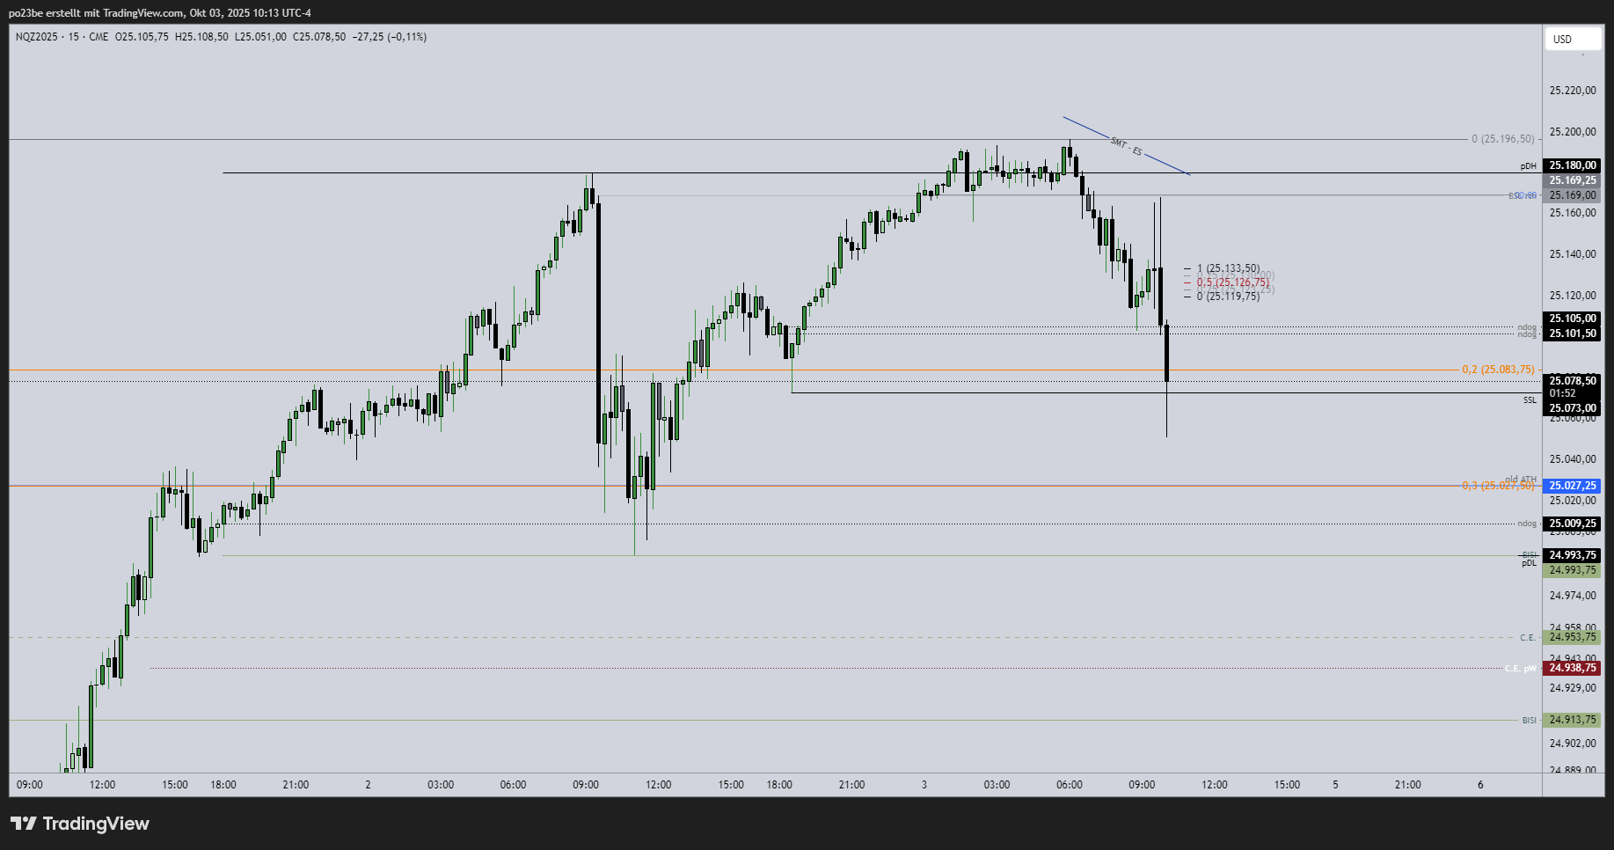This screenshot has height=850, width=1614.
Task: Click the current price label 25.078,50
Action: (x=1572, y=381)
